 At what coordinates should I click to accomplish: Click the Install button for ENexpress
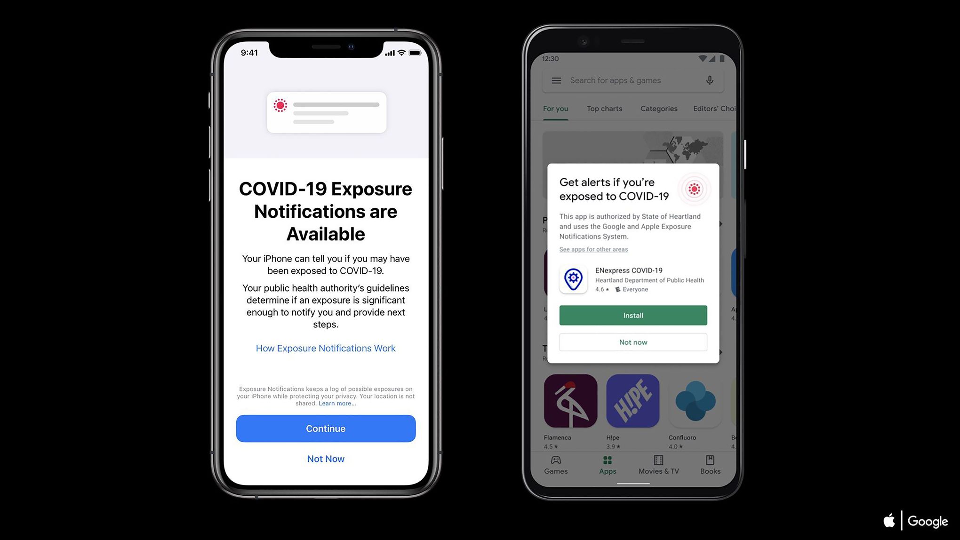(x=632, y=315)
